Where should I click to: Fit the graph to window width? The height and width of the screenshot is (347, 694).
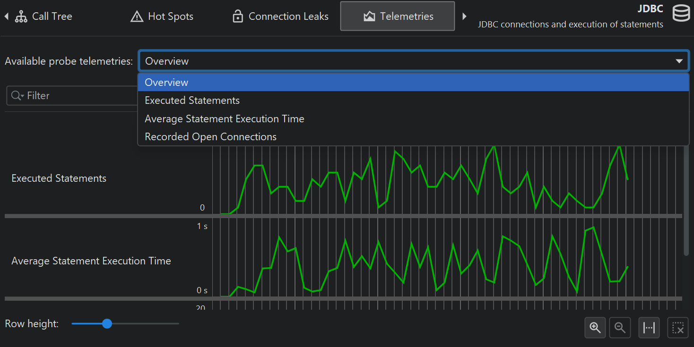[649, 328]
